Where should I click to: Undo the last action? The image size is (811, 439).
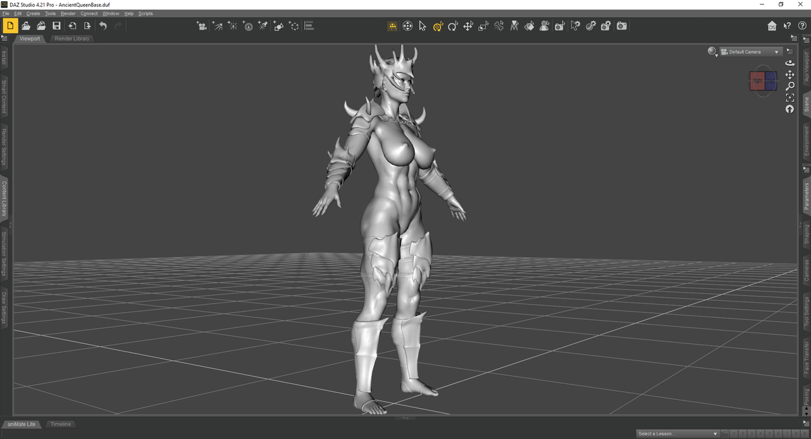pyautogui.click(x=103, y=26)
